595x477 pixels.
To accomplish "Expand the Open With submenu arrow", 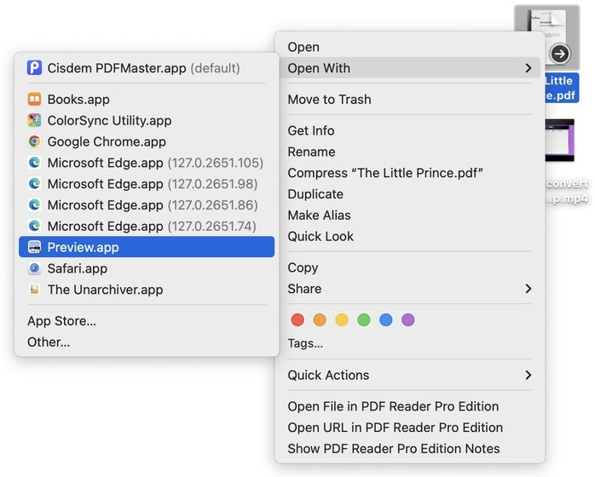I will pyautogui.click(x=529, y=68).
